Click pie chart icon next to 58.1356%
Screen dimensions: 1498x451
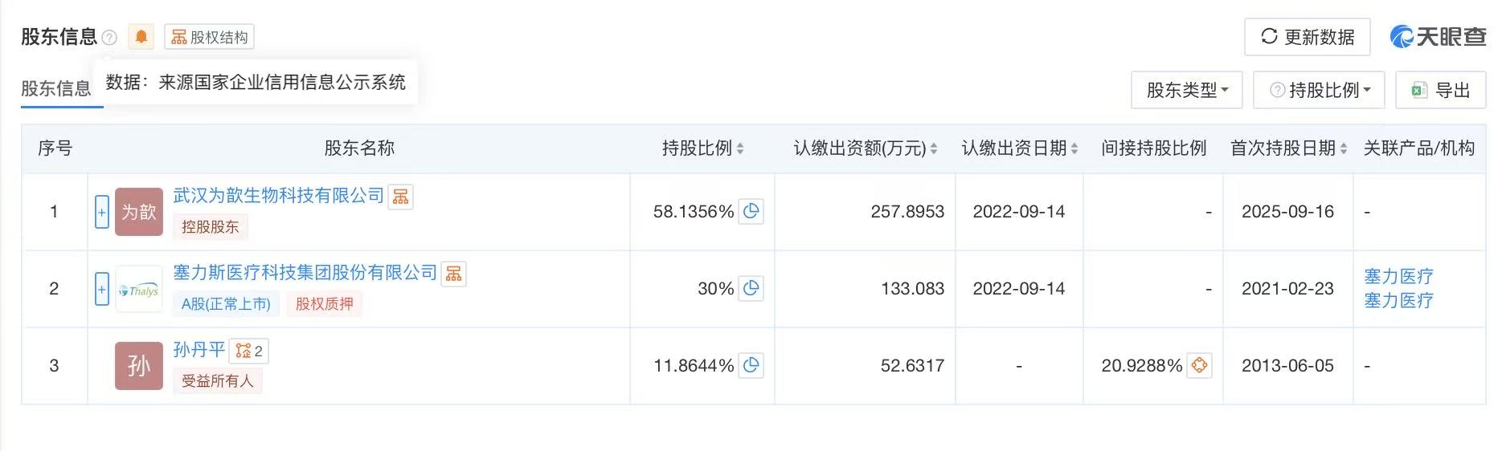pyautogui.click(x=751, y=212)
